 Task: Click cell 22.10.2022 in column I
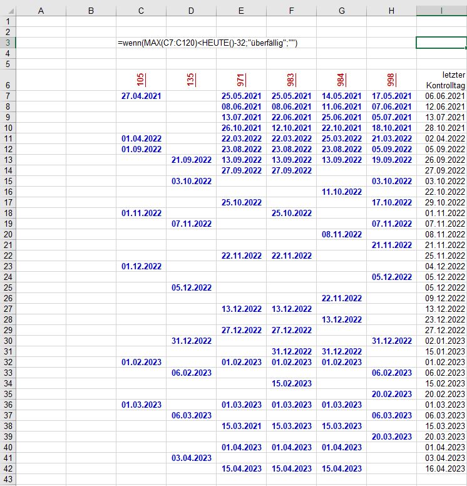pos(441,192)
